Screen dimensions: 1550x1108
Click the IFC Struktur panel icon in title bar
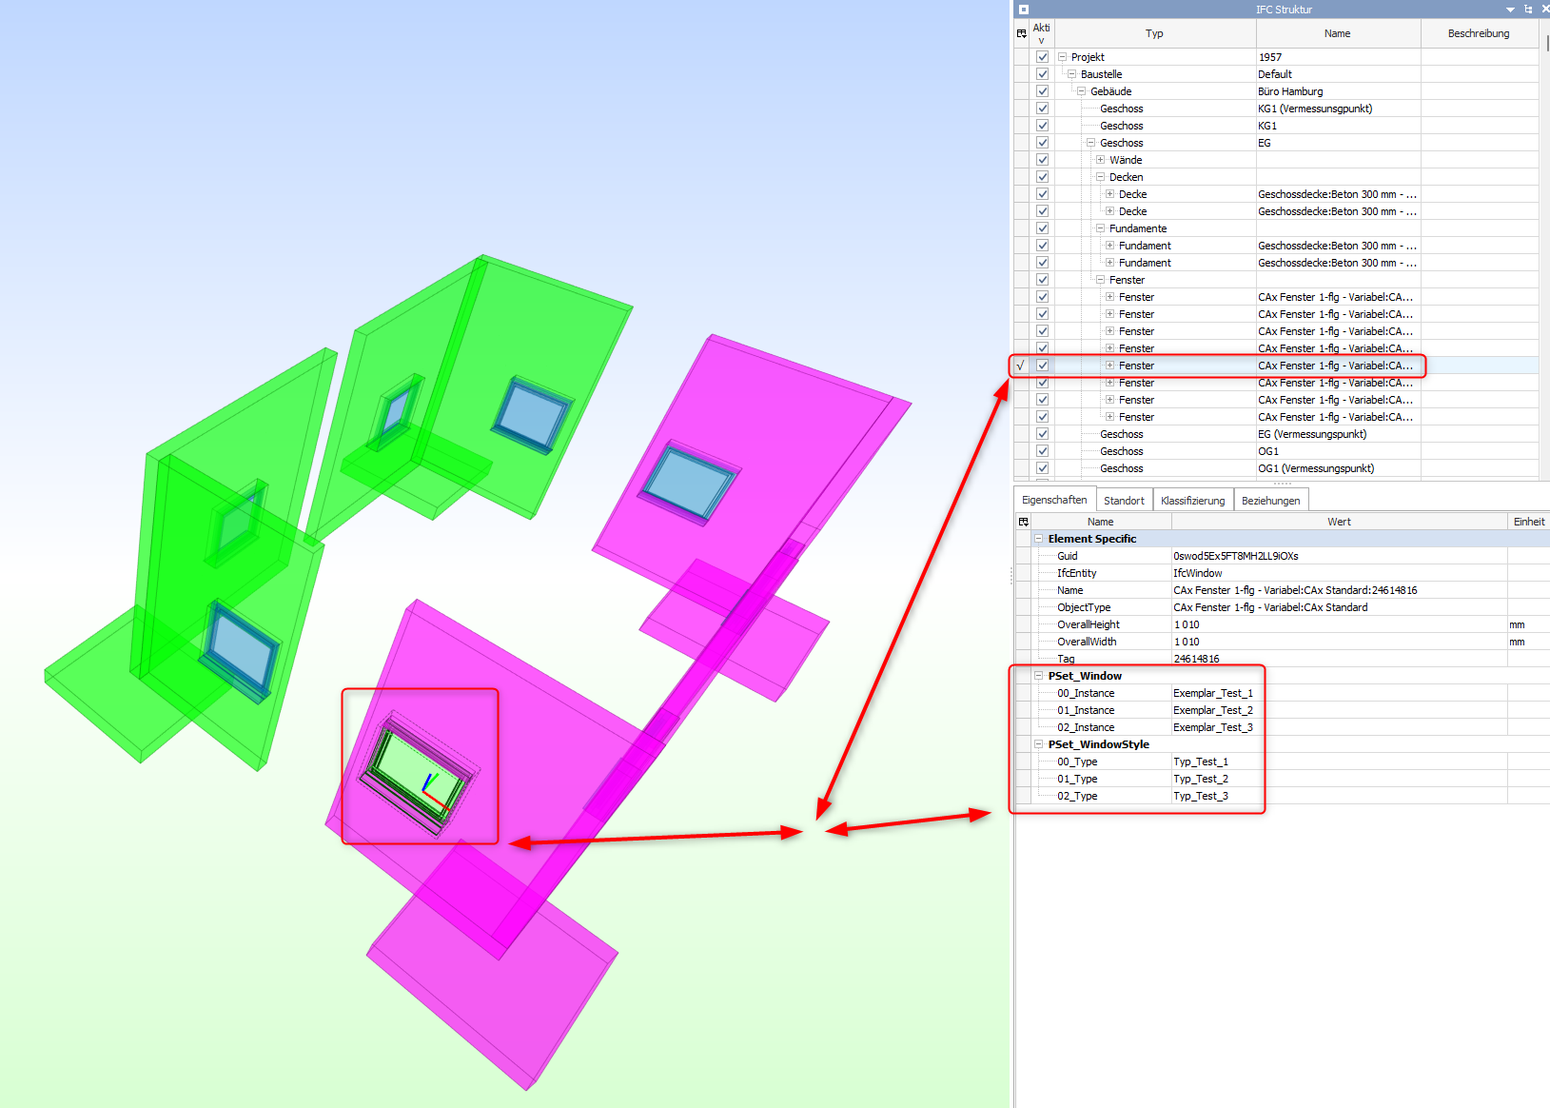pos(1024,10)
